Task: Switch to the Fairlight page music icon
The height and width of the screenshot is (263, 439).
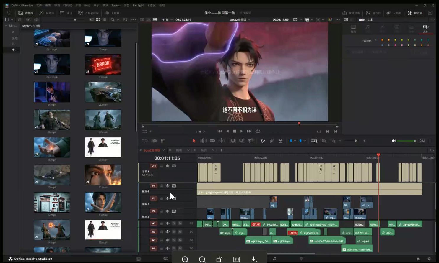Action: click(x=274, y=259)
